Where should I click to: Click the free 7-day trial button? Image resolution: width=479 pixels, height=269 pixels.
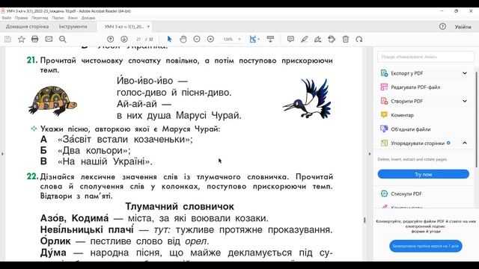click(x=426, y=246)
